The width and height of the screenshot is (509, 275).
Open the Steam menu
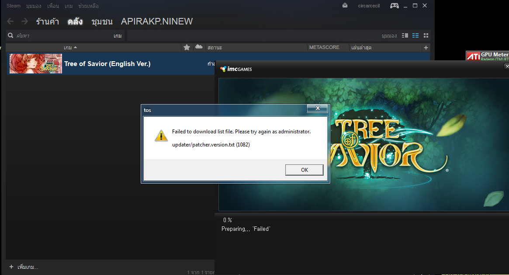(14, 6)
